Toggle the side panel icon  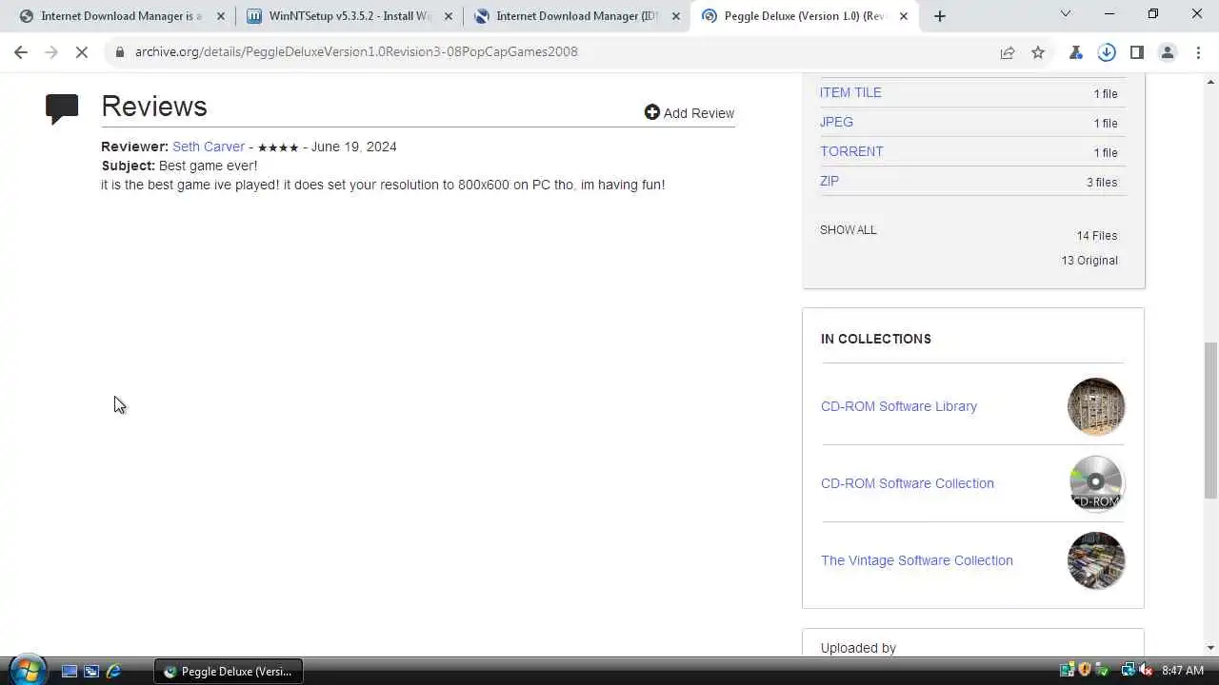click(x=1137, y=52)
